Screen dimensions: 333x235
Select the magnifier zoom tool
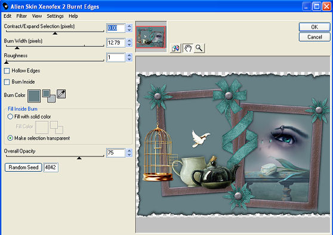(x=199, y=48)
